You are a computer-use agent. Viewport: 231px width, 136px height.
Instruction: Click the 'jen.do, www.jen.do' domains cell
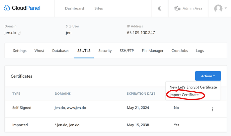pos(70,107)
